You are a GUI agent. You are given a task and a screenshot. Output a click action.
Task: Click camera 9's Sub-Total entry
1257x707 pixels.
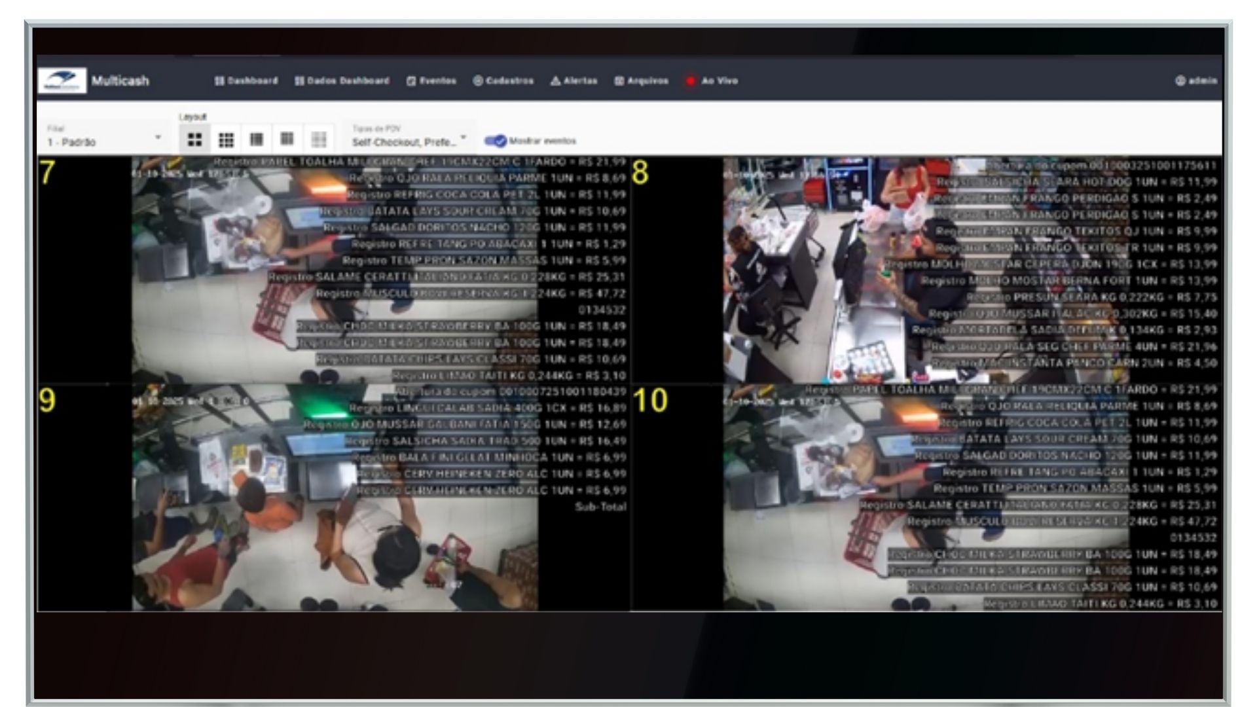(x=600, y=507)
